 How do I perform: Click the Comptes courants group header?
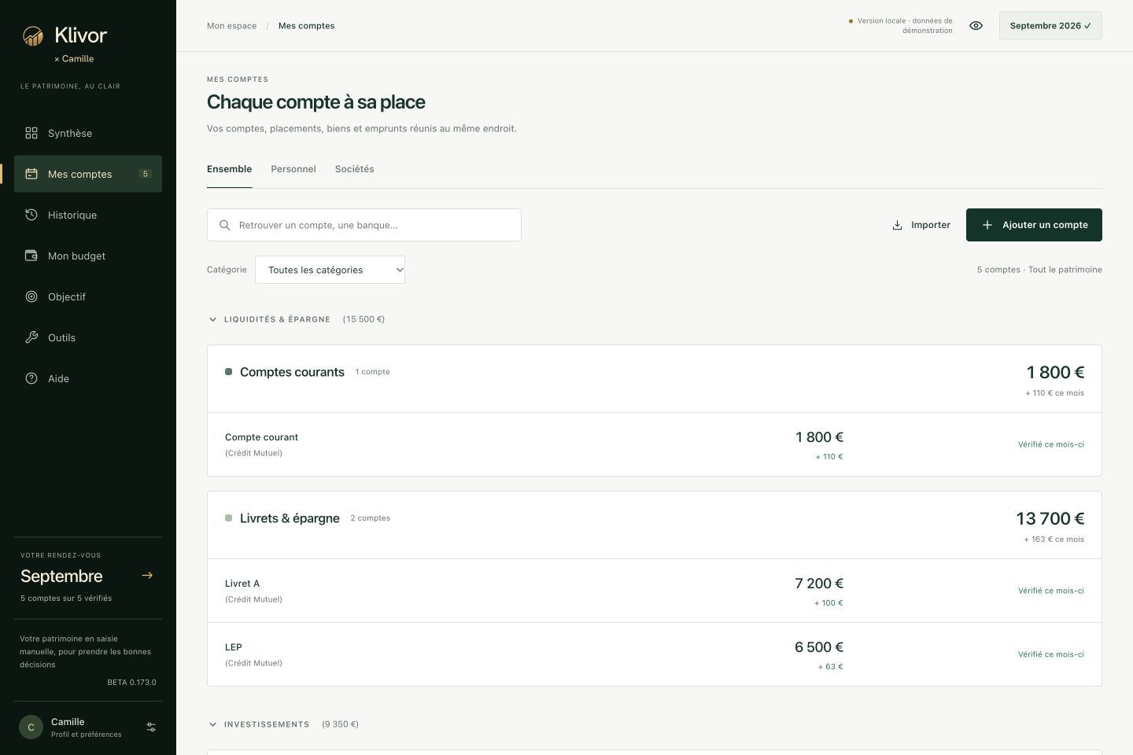(655, 379)
